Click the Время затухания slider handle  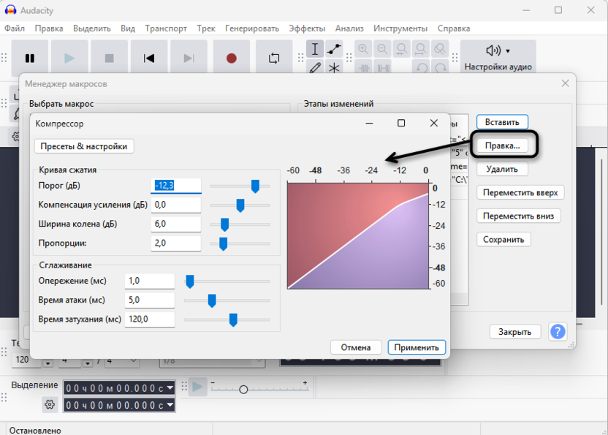[233, 319]
